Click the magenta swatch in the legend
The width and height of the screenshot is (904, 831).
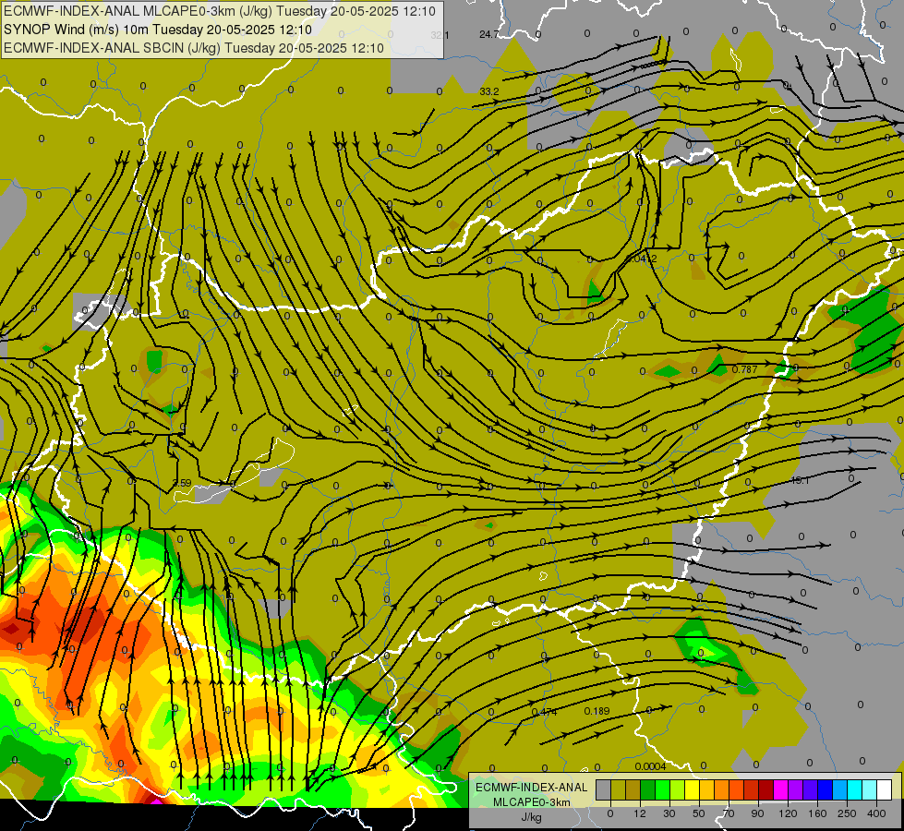coord(781,790)
